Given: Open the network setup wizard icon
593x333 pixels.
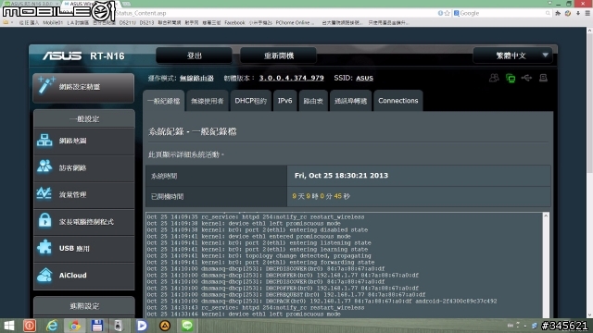Looking at the screenshot, I should 46,86.
